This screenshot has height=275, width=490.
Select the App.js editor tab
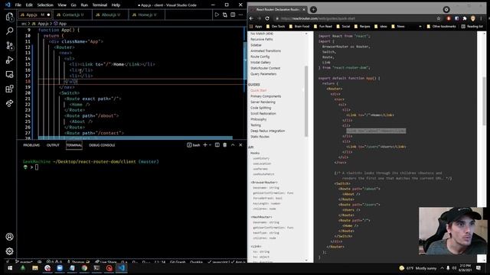coord(35,15)
